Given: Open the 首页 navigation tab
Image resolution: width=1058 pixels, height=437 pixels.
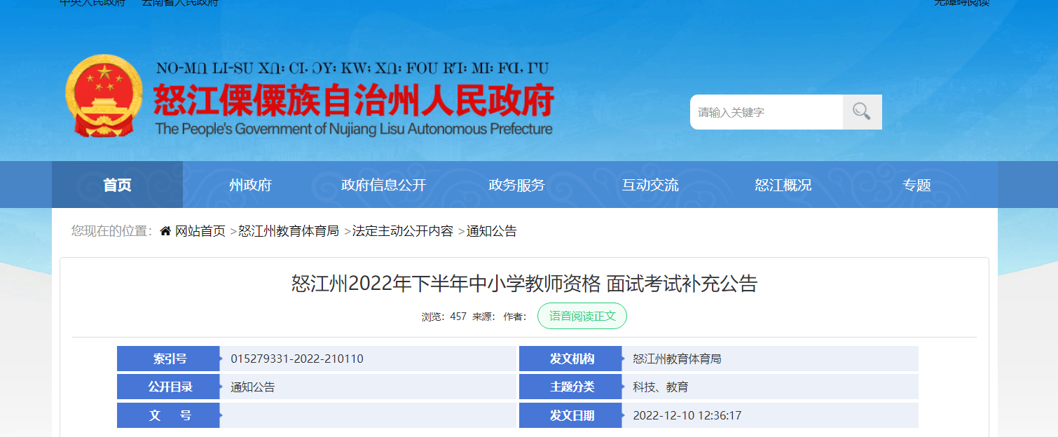Looking at the screenshot, I should tap(118, 185).
